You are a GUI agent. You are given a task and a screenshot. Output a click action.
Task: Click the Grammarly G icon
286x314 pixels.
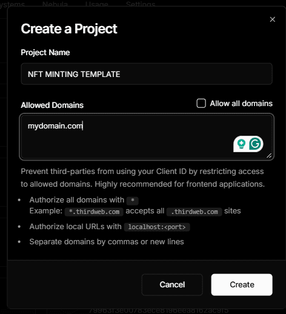pos(255,144)
